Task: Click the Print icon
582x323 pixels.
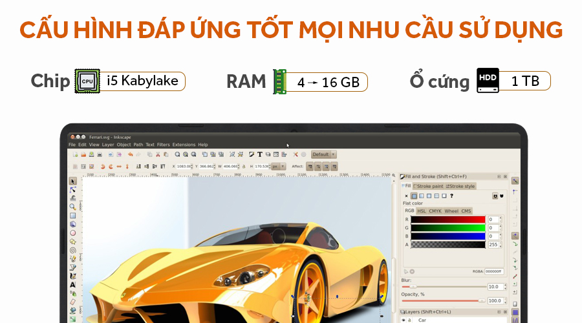Action: pyautogui.click(x=100, y=154)
